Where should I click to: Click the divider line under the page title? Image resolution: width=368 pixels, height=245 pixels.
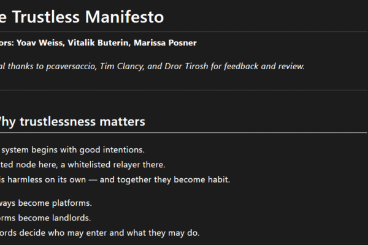click(184, 31)
